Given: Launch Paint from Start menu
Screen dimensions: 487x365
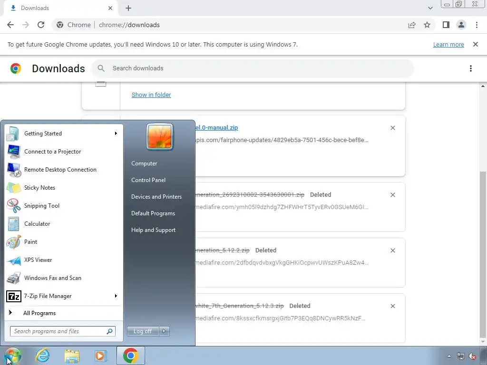Looking at the screenshot, I should point(64,242).
